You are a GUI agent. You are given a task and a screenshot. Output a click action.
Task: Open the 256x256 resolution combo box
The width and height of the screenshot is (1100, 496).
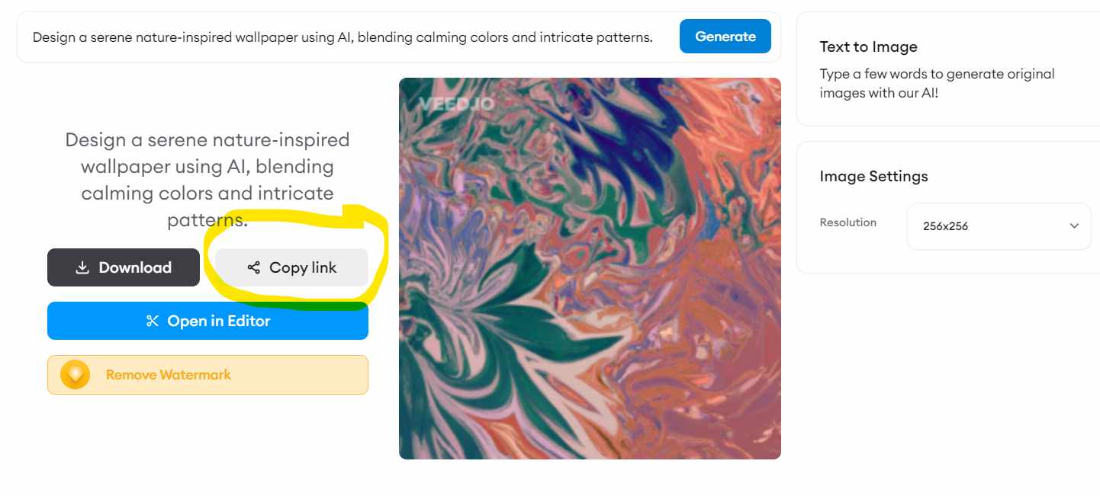pos(998,226)
